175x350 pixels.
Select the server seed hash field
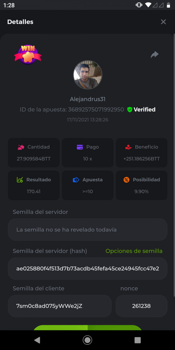tap(87, 269)
